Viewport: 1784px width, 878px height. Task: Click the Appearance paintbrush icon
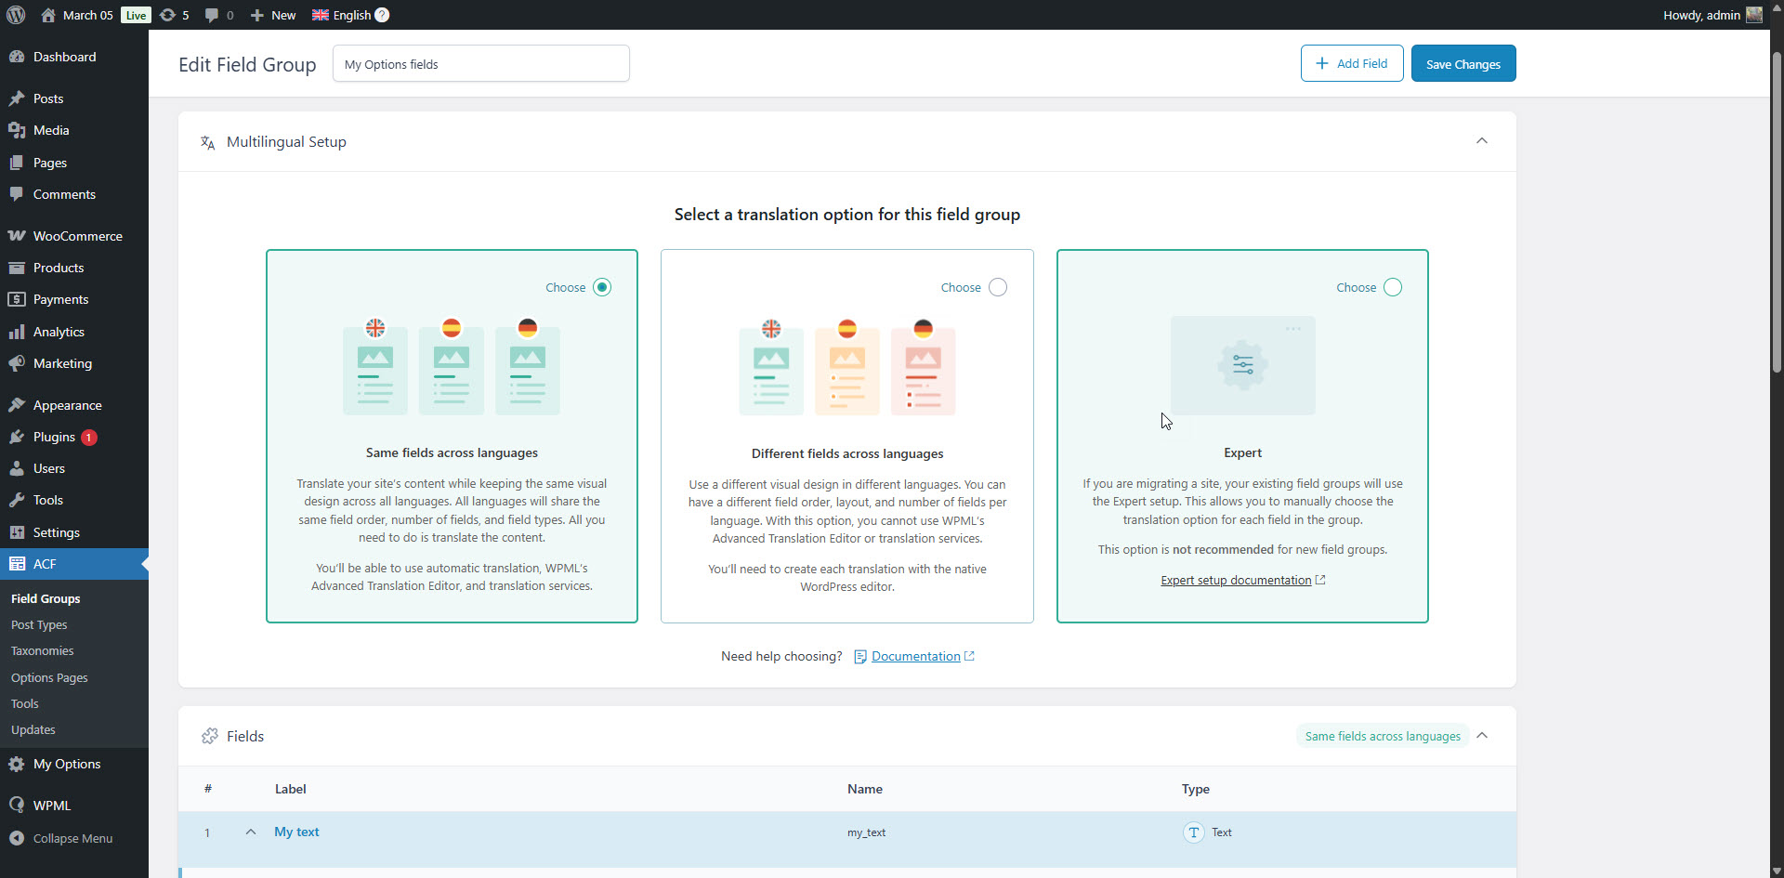pos(17,405)
